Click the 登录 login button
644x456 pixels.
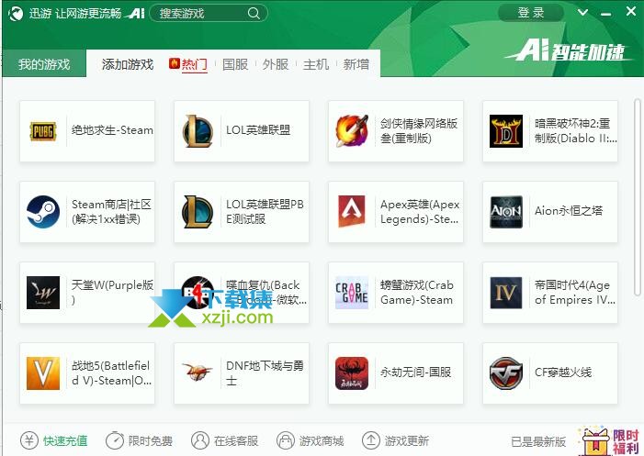click(531, 13)
